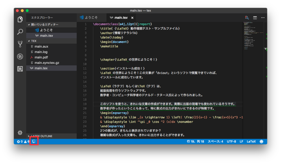Split the editor with the split icon
This screenshot has width=281, height=164.
click(x=255, y=18)
